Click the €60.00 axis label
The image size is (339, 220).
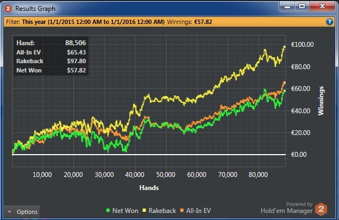pos(300,88)
